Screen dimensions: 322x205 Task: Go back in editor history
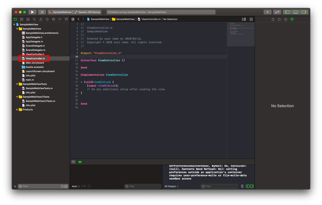pos(78,19)
